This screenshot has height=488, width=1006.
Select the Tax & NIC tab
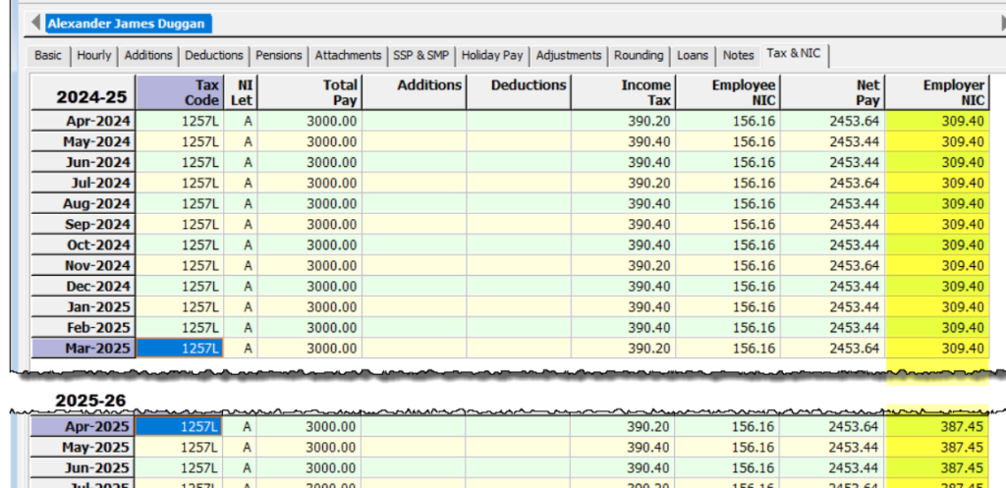pos(796,56)
